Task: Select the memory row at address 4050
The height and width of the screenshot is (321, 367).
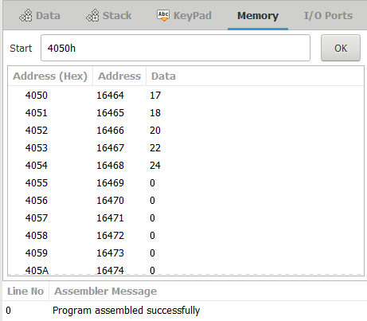Action: (185, 96)
